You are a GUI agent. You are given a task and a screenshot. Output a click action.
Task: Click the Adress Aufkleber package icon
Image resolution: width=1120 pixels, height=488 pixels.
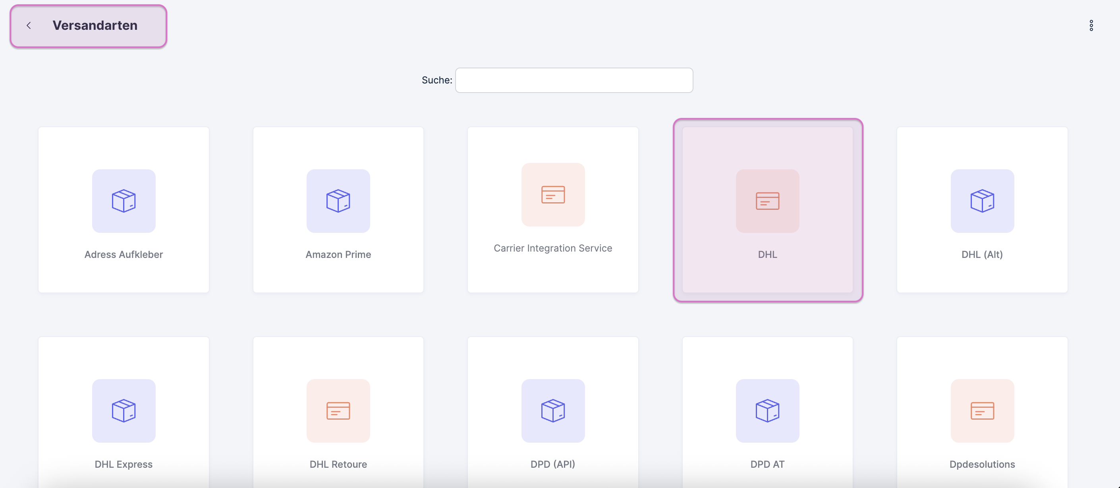pyautogui.click(x=124, y=201)
